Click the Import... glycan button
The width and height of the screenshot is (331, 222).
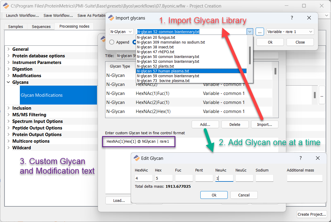click(x=265, y=124)
